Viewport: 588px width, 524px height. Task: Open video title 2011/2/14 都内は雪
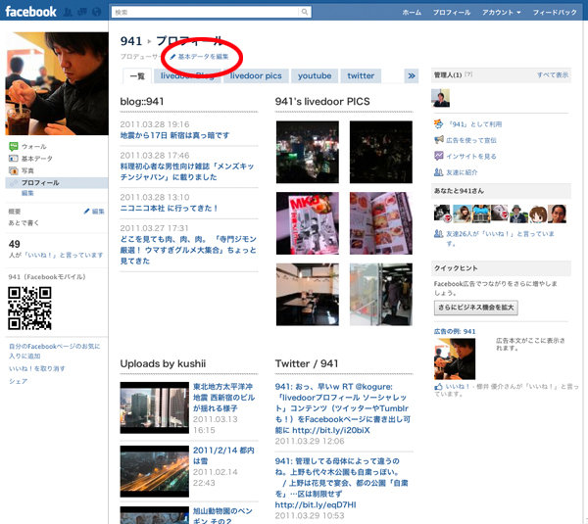[x=223, y=455]
